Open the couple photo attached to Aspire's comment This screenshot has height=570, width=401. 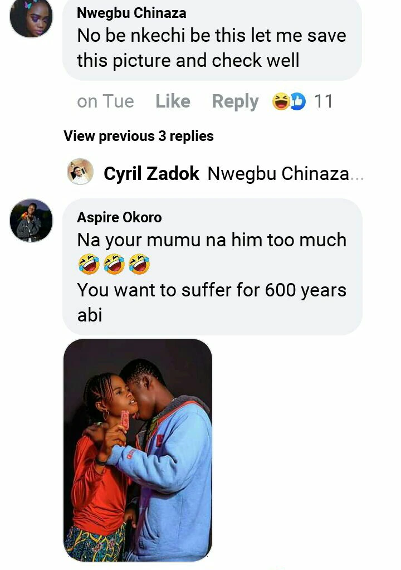[x=138, y=449]
